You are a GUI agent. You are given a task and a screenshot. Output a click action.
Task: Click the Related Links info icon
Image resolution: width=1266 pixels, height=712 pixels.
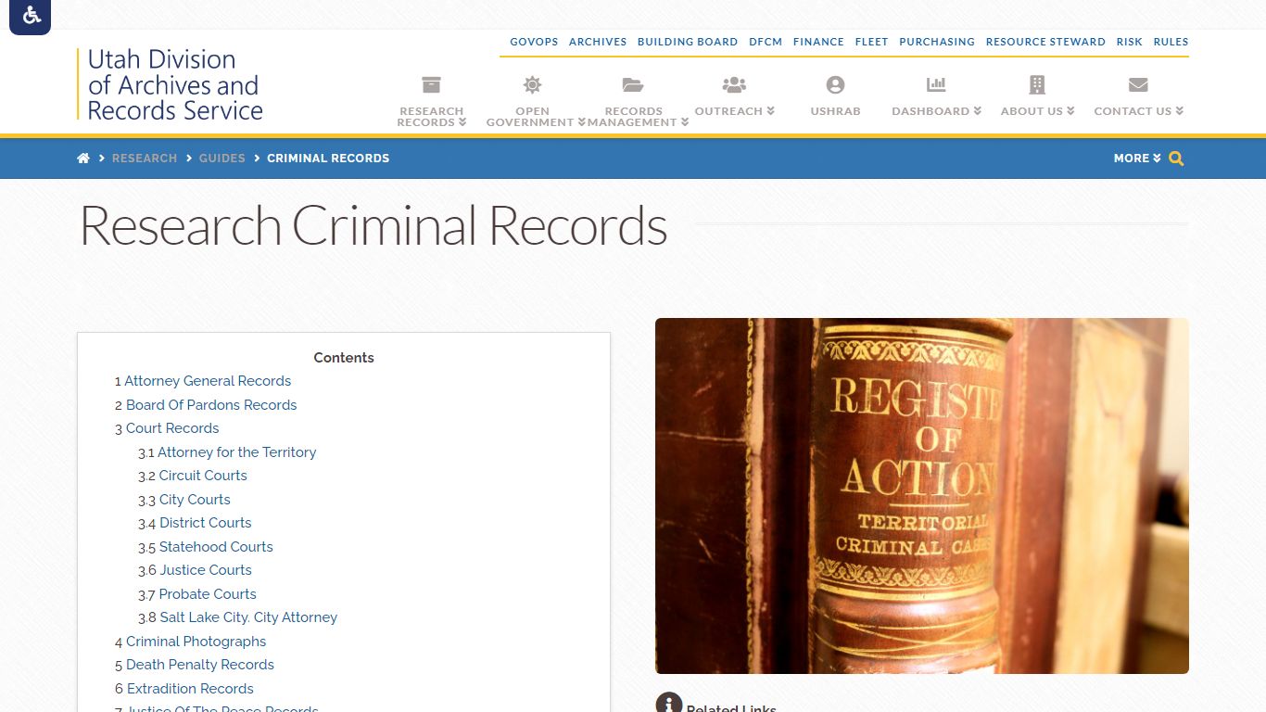click(668, 705)
